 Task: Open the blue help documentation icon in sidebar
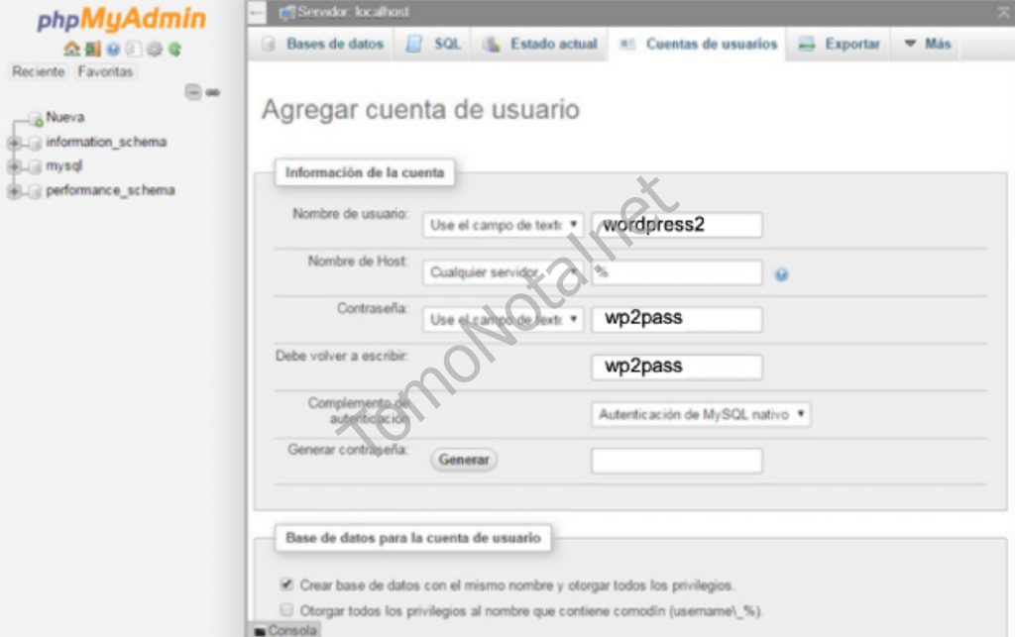coord(113,49)
